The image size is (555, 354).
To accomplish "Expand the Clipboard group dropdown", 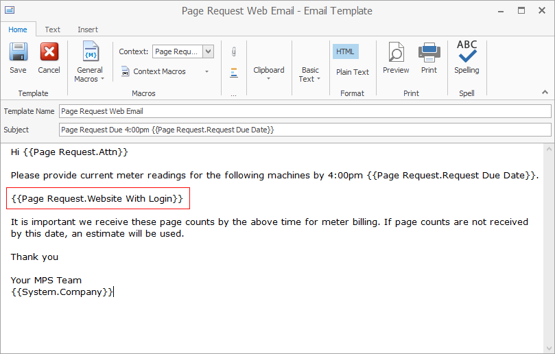I will click(268, 73).
